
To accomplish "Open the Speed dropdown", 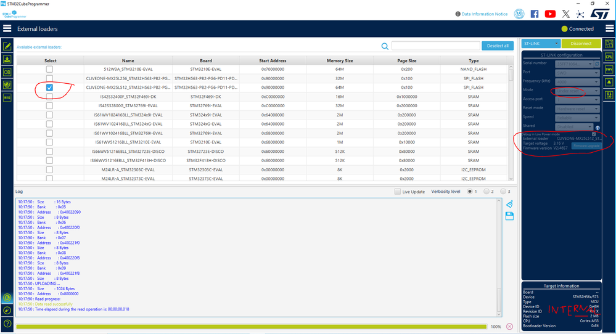I will [x=578, y=118].
